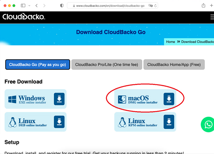Open the hamburger menu in site header
Screen dimensions: 214x154
coord(212,17)
